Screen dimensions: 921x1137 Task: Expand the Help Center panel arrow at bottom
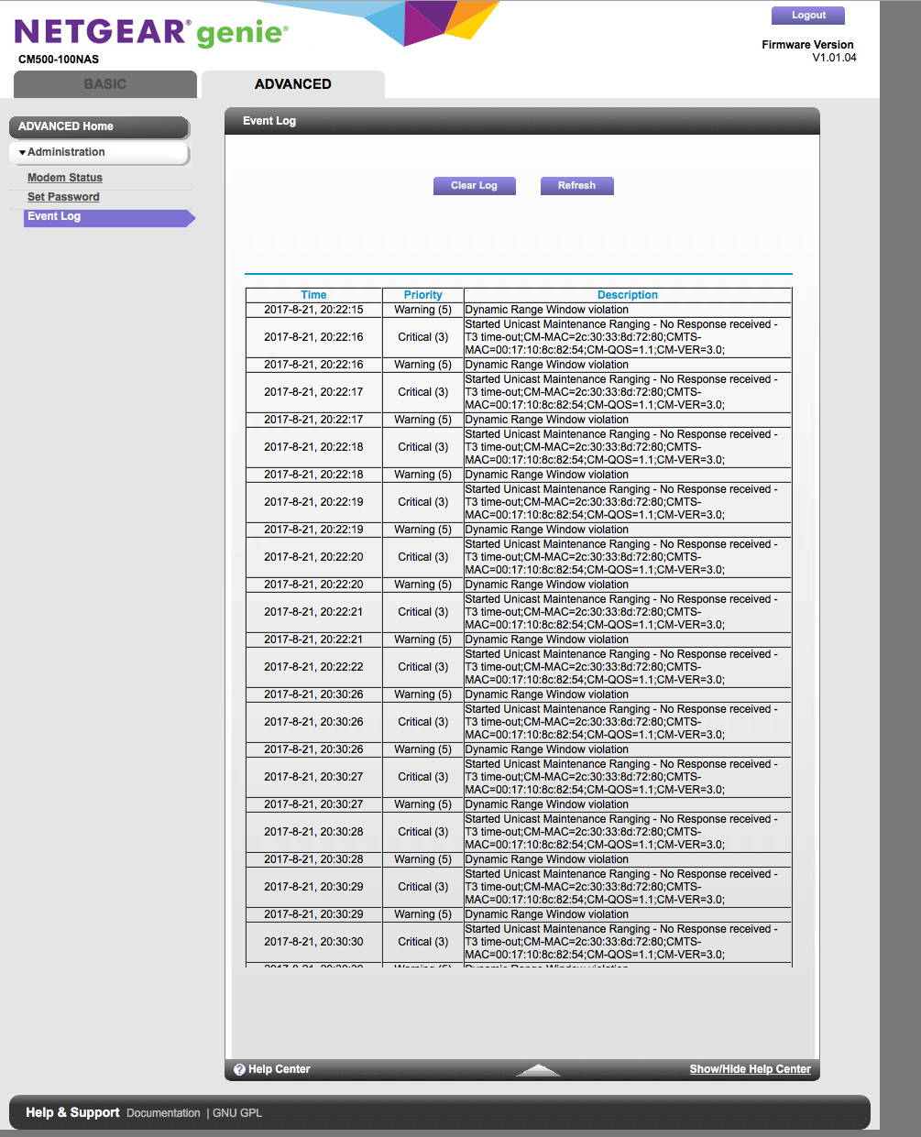pyautogui.click(x=539, y=1068)
